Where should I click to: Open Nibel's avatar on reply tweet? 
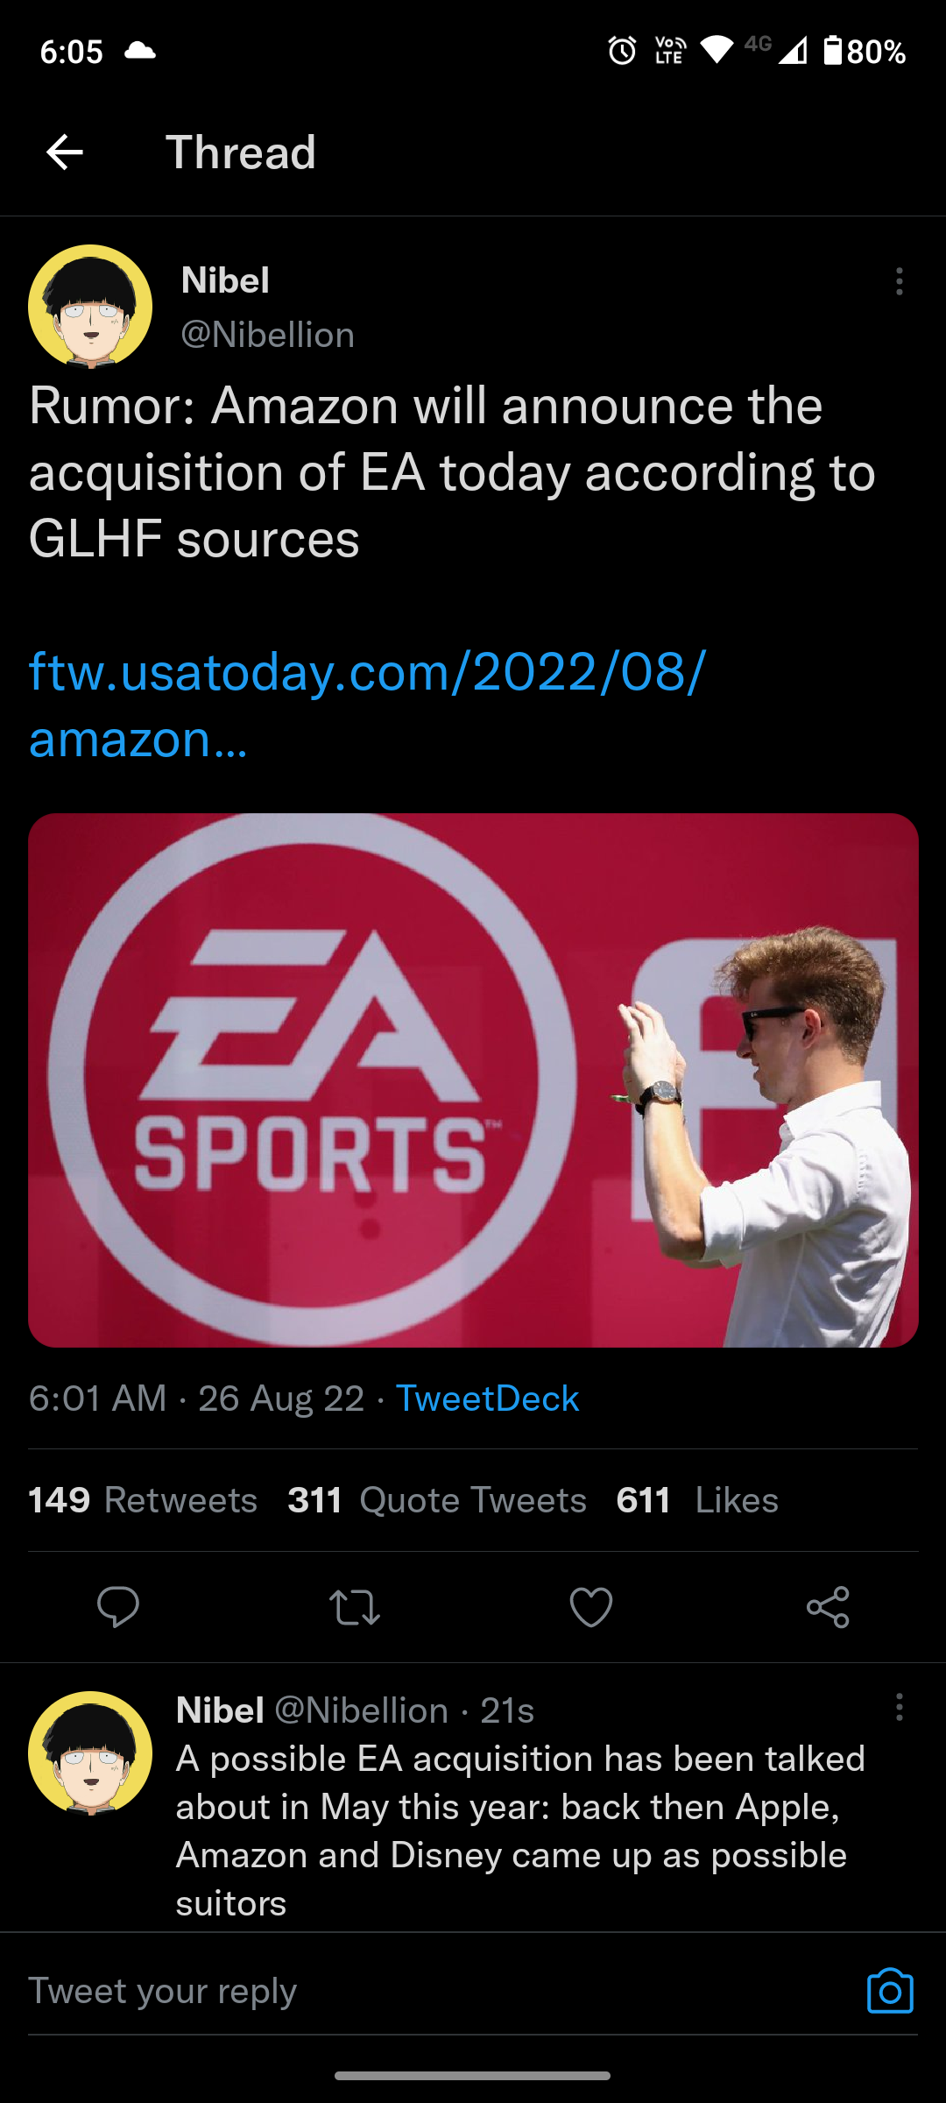[90, 1752]
